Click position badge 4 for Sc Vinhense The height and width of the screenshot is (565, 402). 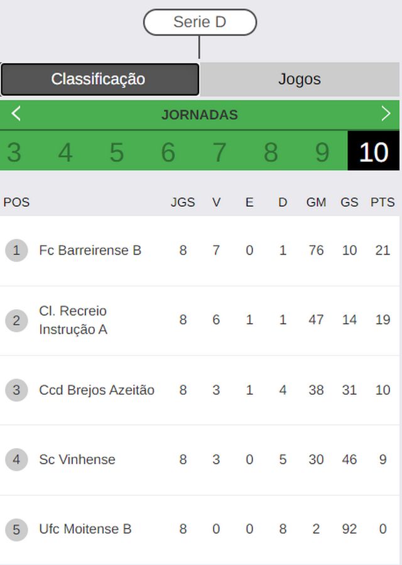[16, 460]
